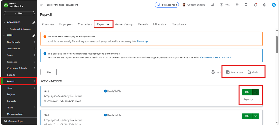The height and width of the screenshot is (125, 279).
Task: Click the scrollbar down arrow
Action: [x=277, y=123]
